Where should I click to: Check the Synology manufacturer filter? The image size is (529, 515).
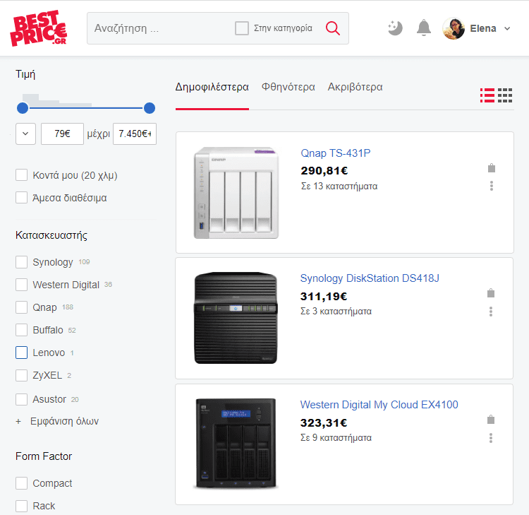pos(22,262)
